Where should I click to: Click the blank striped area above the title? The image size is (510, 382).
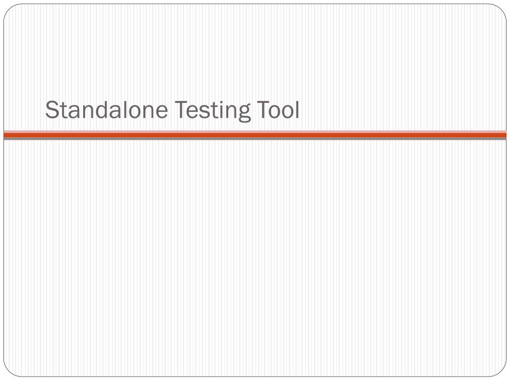point(255,50)
